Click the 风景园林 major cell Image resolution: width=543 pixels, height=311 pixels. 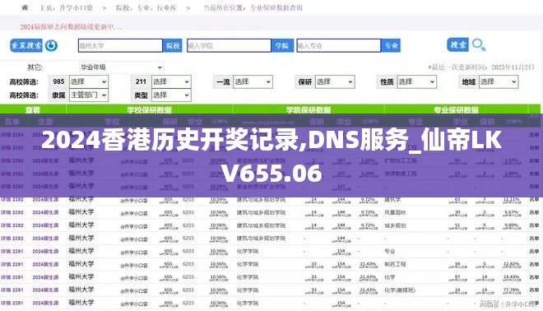click(395, 212)
